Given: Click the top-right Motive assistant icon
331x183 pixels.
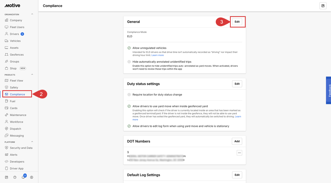Looking at the screenshot, I should (x=323, y=6).
